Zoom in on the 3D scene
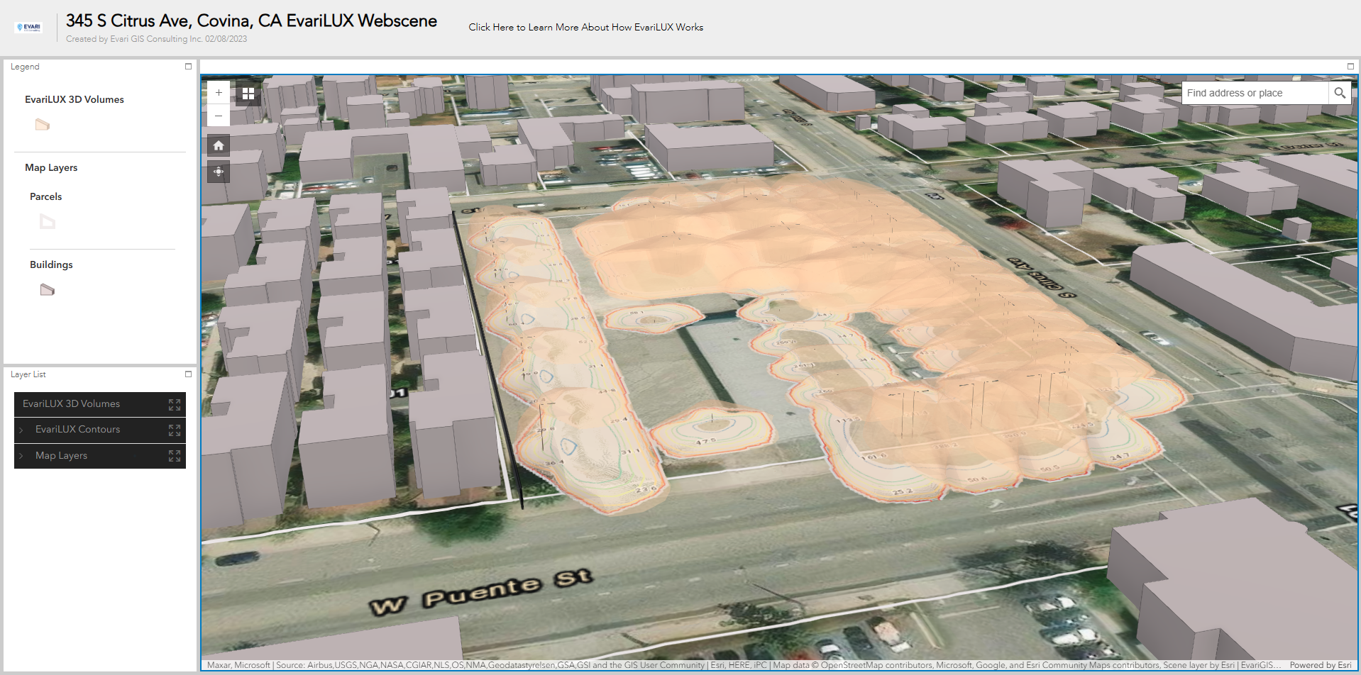 [x=219, y=93]
